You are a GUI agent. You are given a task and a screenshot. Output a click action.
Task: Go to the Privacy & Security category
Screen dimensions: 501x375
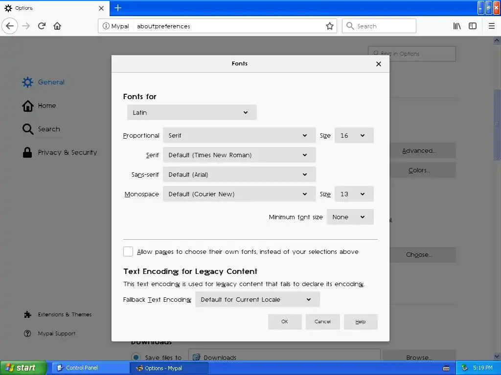[68, 152]
